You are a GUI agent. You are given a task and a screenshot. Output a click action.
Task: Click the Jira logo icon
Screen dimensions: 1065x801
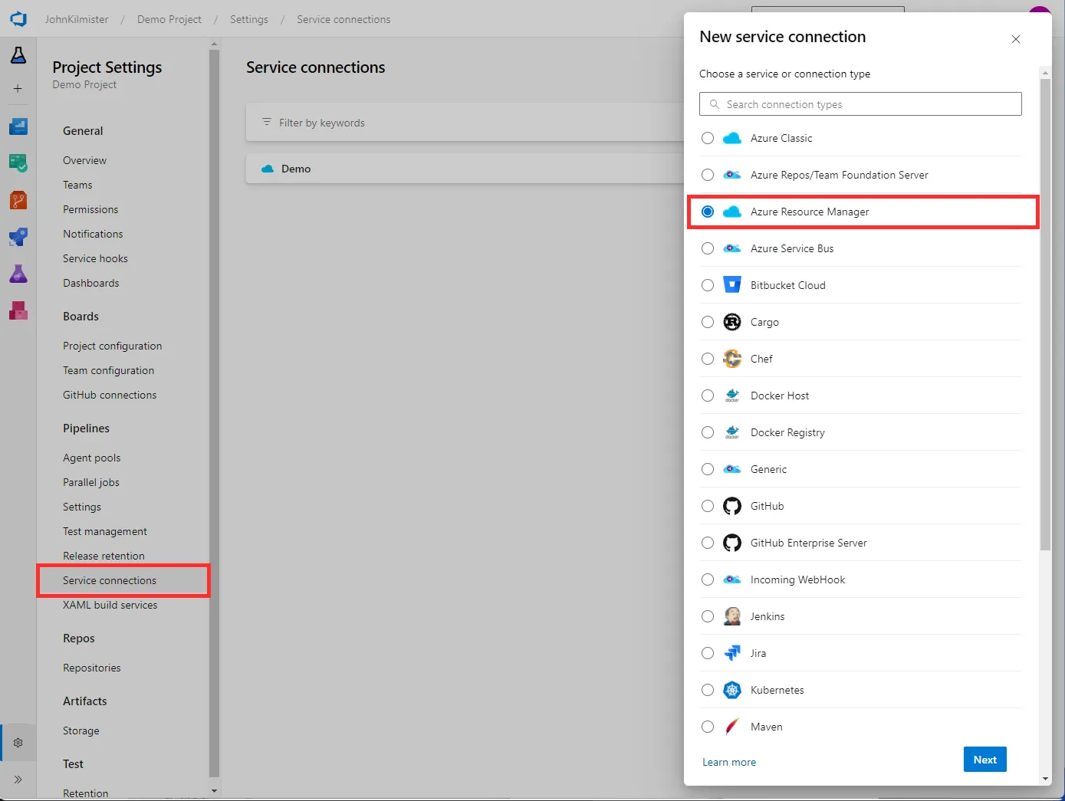pos(732,653)
